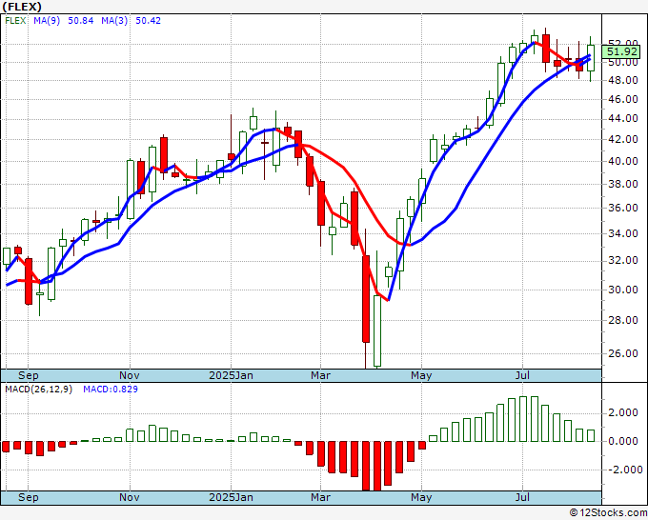Click the 34.00 price axis label
This screenshot has height=520, width=648.
(x=623, y=233)
